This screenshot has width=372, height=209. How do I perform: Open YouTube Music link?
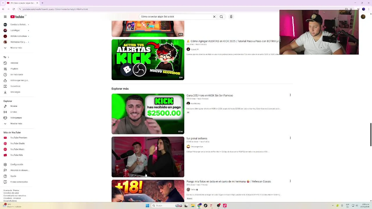click(x=17, y=149)
